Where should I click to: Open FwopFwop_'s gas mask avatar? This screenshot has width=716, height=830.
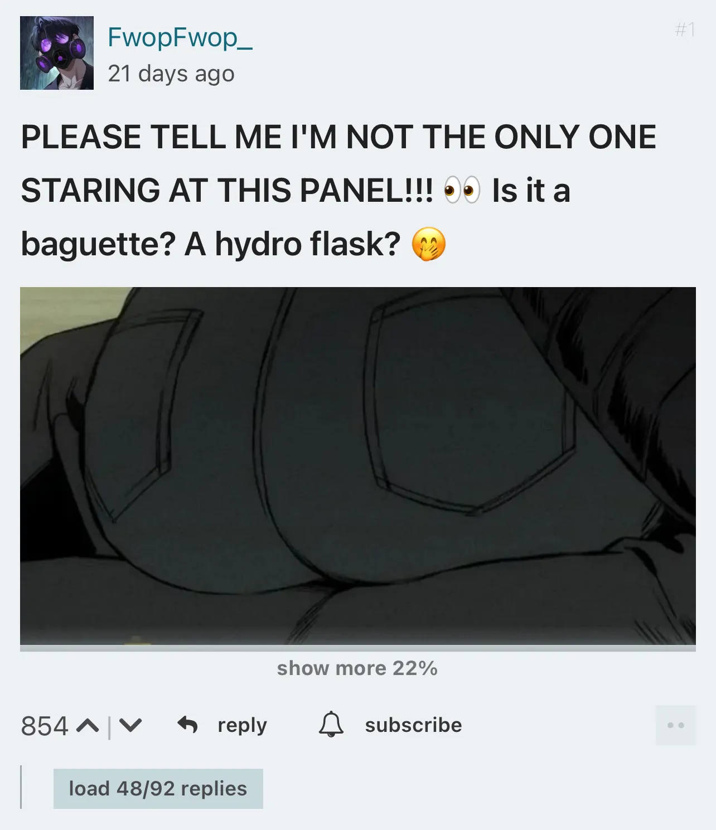(x=57, y=53)
